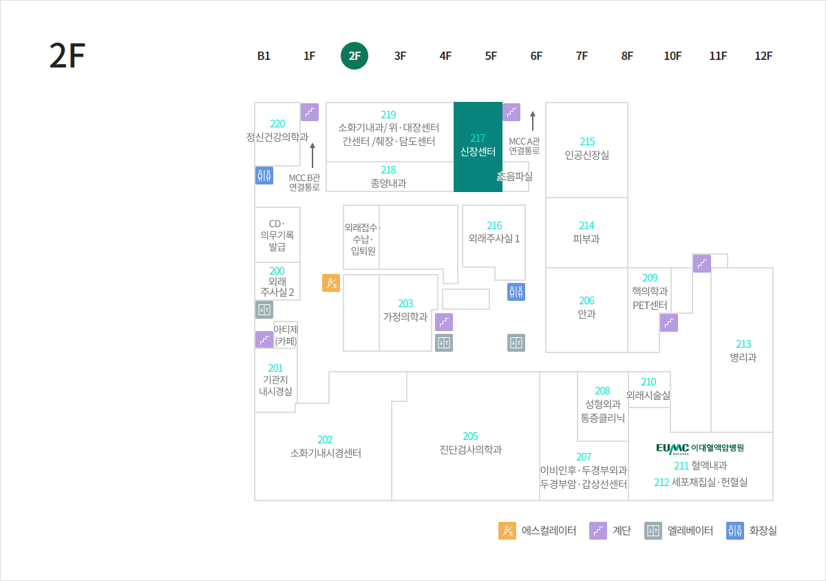Select highlighted room 217 신장센터

pos(478,147)
